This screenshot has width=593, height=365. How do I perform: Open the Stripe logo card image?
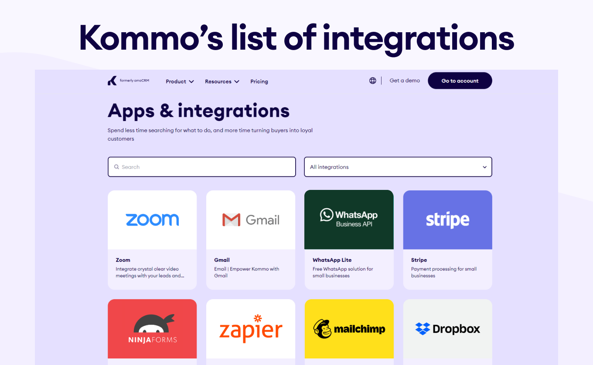[x=448, y=220]
